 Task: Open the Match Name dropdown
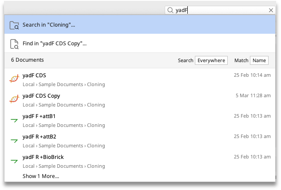259,60
